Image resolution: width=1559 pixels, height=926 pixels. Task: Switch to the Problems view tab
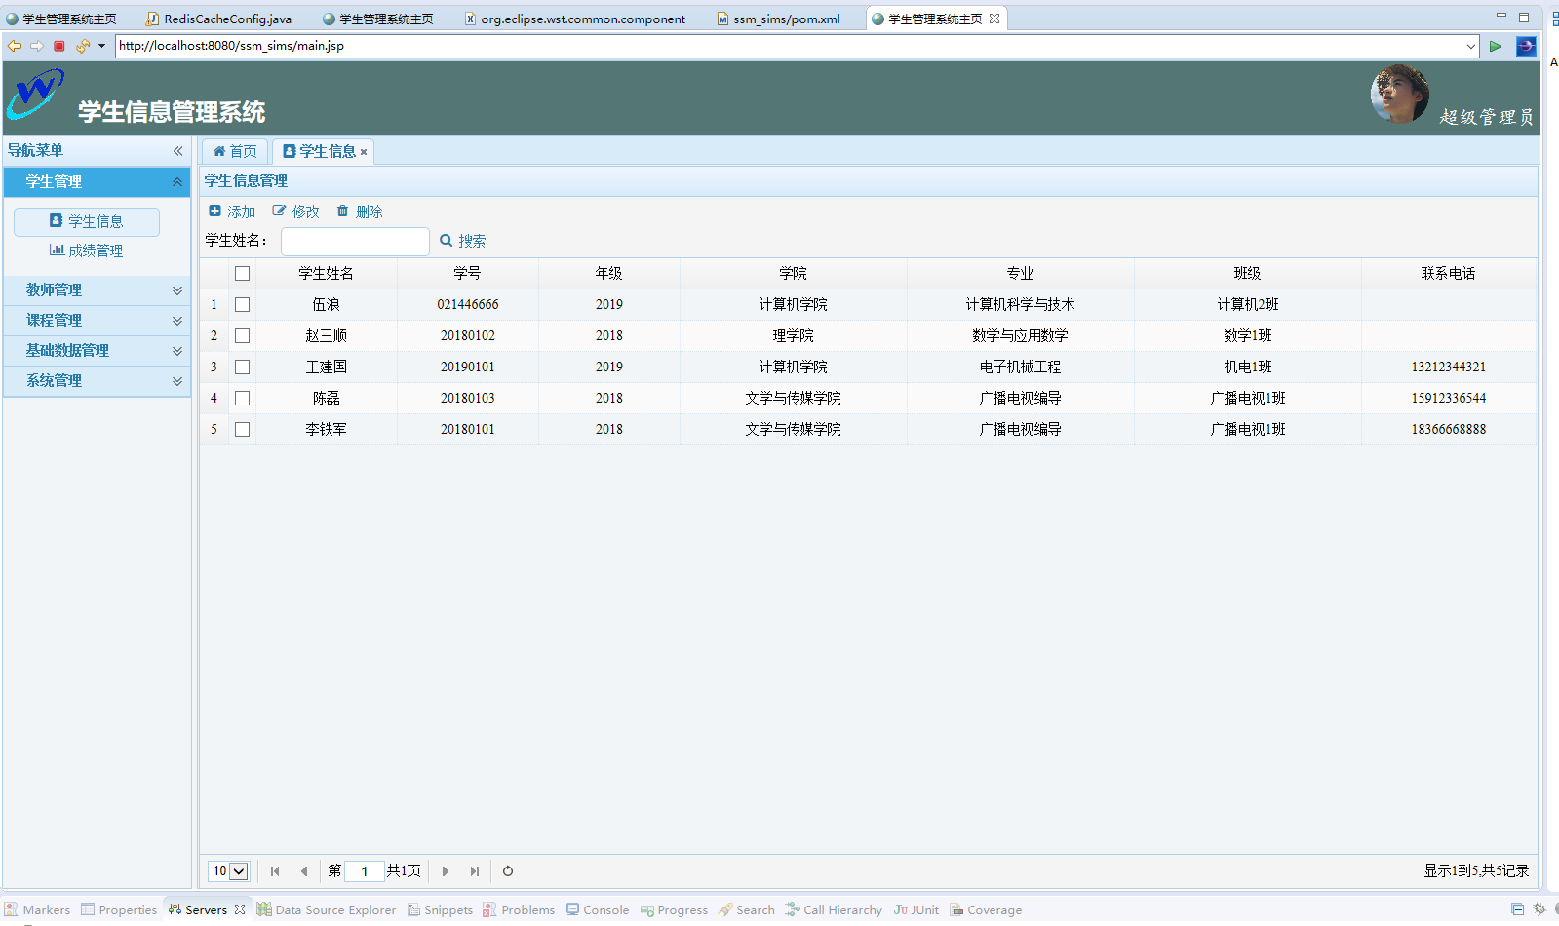coord(519,909)
